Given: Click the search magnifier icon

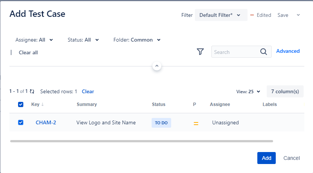Looking at the screenshot, I should pos(264,52).
